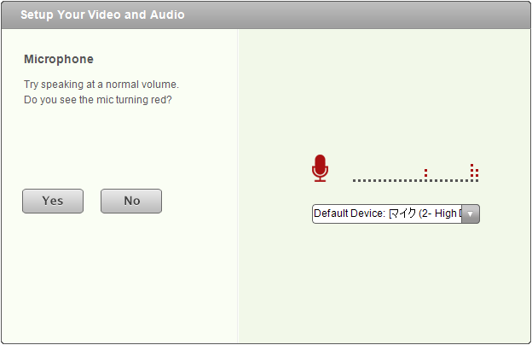Viewport: 532px width, 345px height.
Task: Click the red microphone icon
Action: 320,168
